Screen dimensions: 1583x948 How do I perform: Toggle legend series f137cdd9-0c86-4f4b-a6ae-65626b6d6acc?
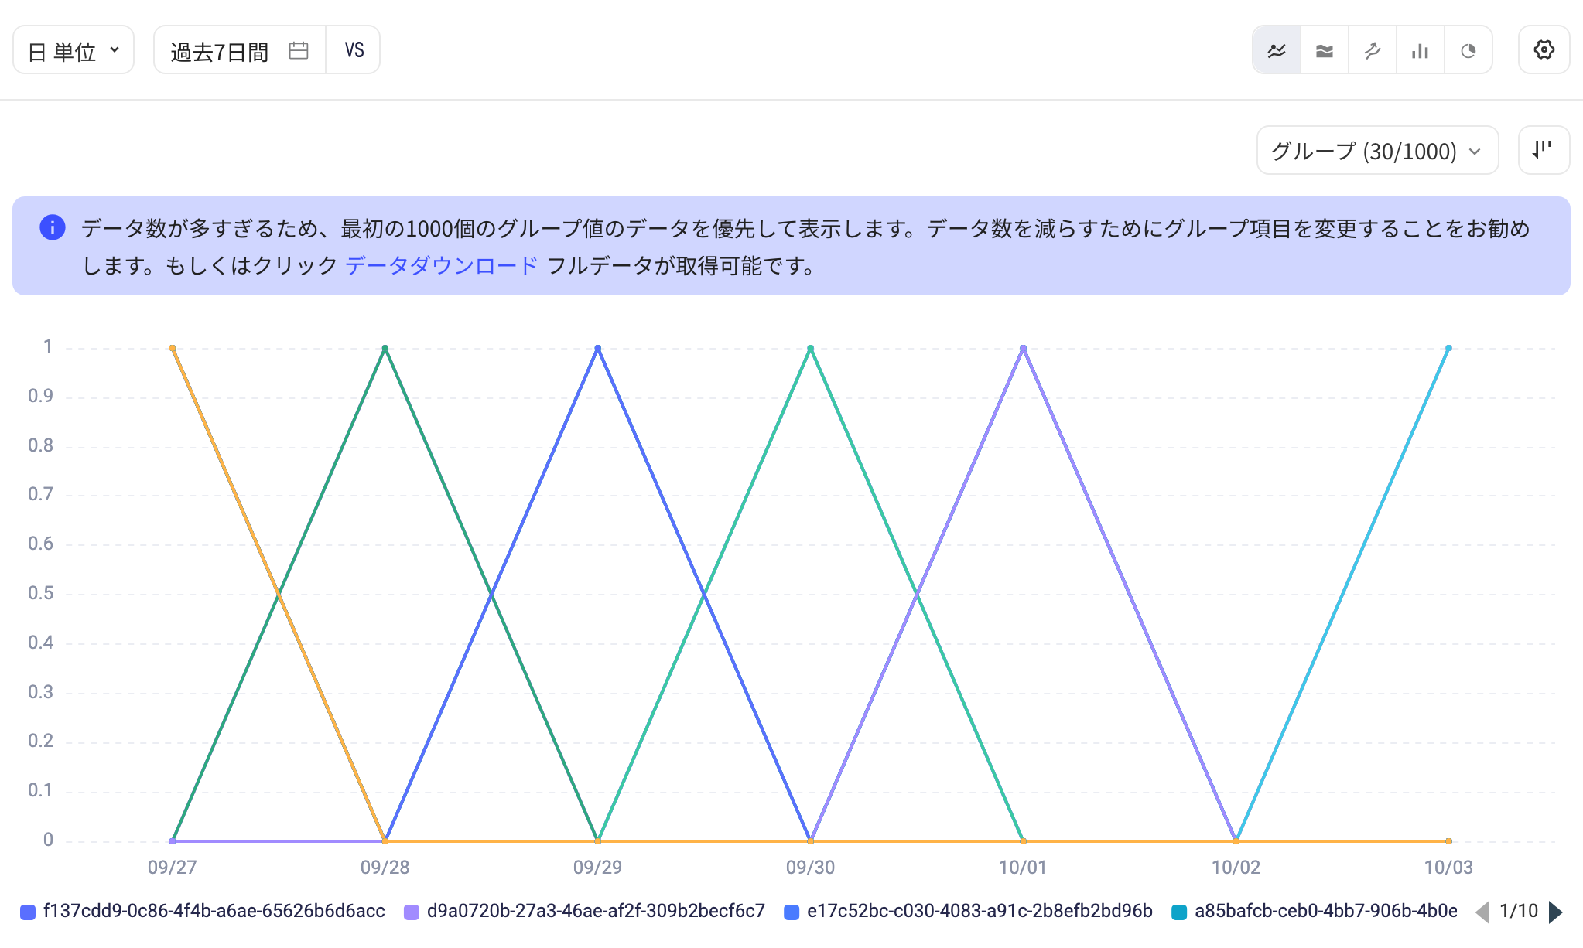(x=203, y=911)
